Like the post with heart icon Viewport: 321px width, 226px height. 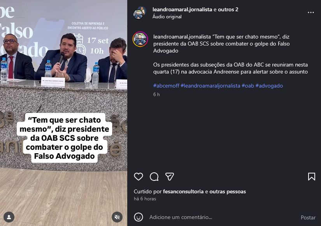pyautogui.click(x=139, y=177)
